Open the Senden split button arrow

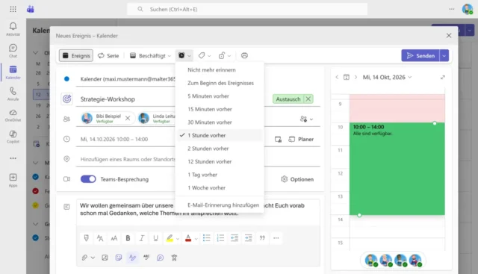click(444, 55)
